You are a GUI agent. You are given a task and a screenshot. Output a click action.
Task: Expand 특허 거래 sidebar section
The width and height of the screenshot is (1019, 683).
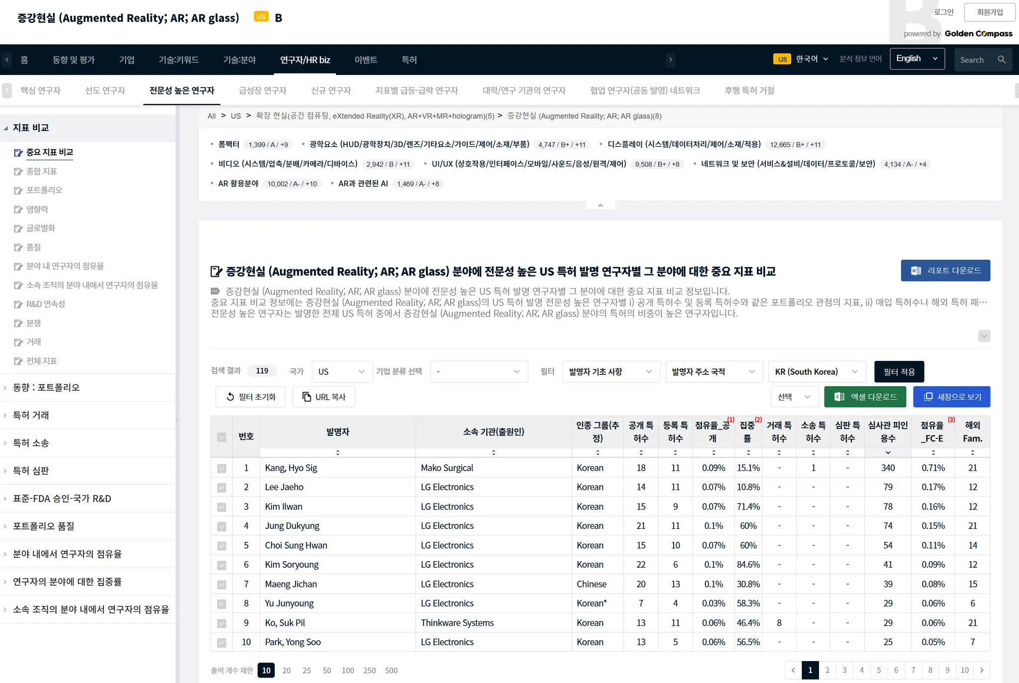pos(31,415)
